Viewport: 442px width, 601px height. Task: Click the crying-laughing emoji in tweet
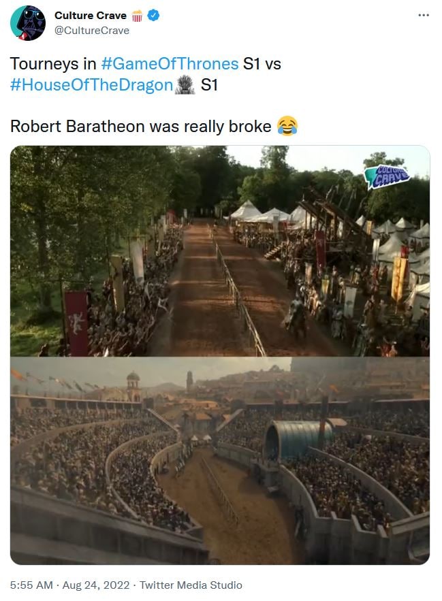[287, 126]
